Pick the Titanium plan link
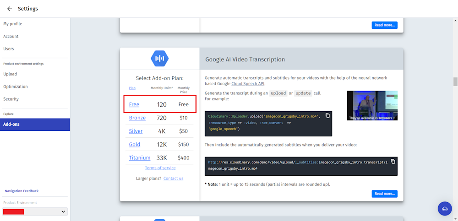 coord(140,158)
